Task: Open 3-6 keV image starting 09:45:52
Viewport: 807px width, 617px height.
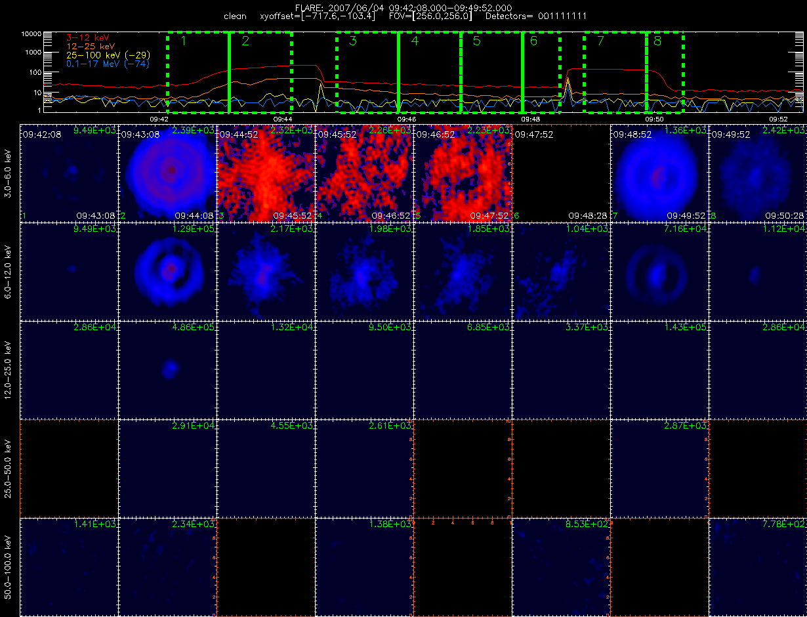Action: [364, 173]
